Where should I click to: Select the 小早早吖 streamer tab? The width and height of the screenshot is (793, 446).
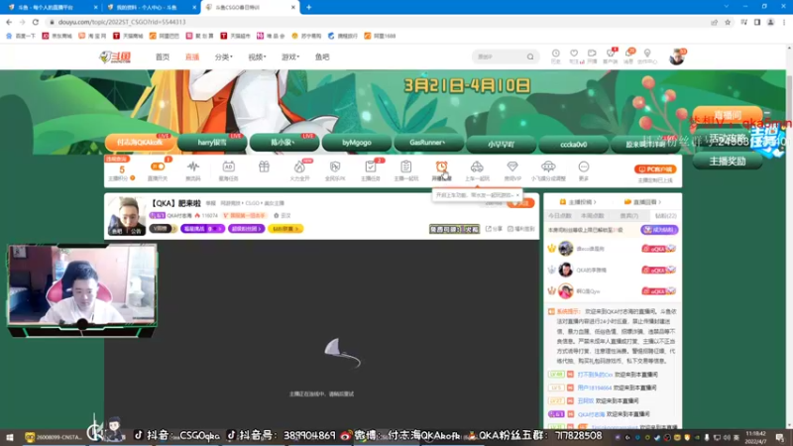coord(502,144)
